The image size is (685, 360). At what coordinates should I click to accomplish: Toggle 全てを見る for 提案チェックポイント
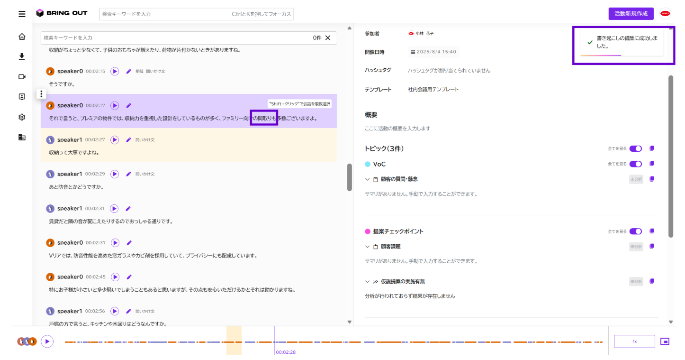(x=636, y=231)
